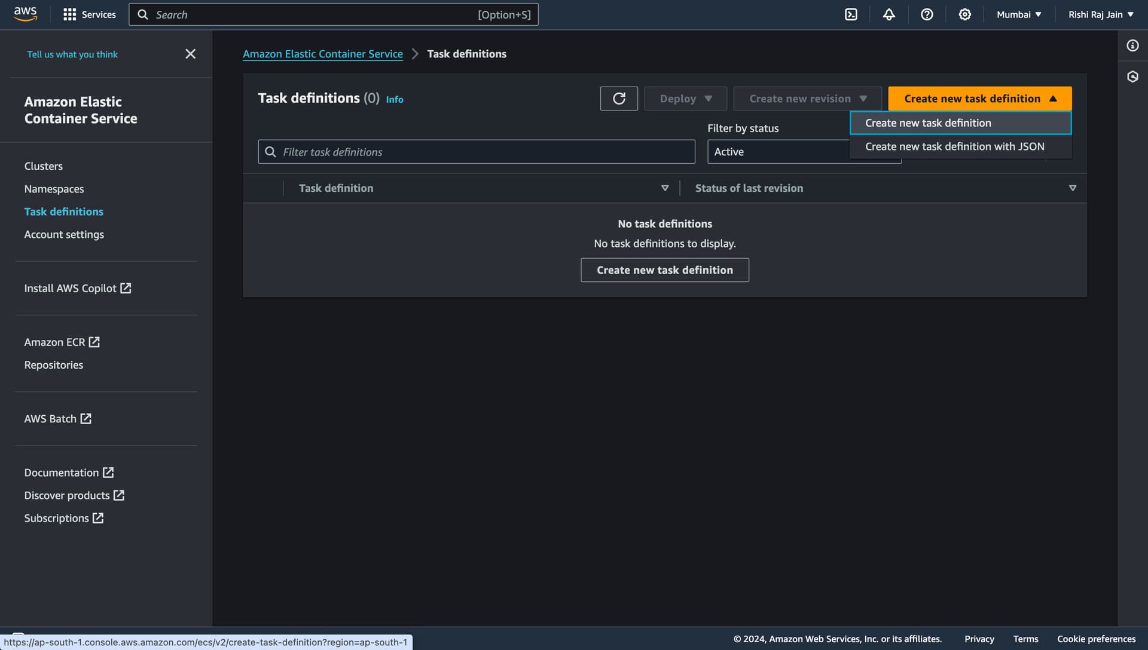The image size is (1148, 650).
Task: Click the hexagon icon in the right panel
Action: click(1132, 76)
